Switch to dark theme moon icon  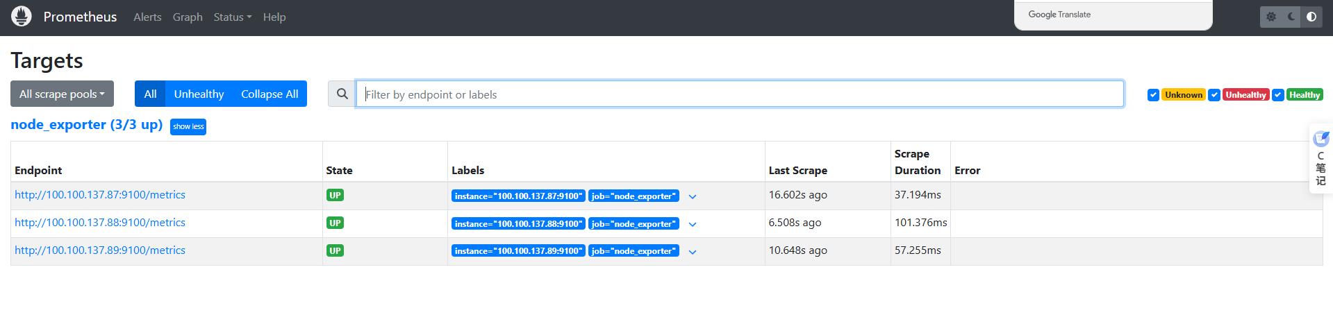[x=1291, y=17]
